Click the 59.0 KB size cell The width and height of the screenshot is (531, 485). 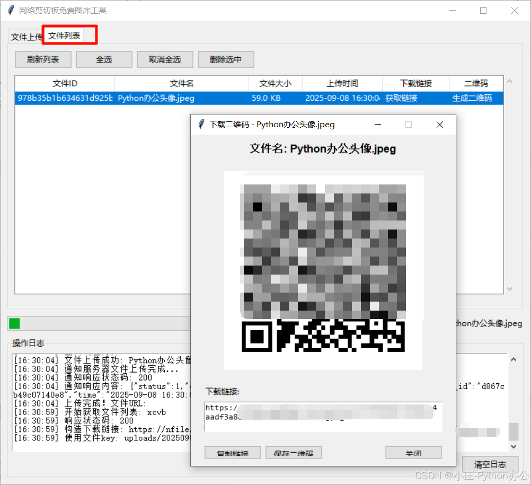tap(266, 98)
